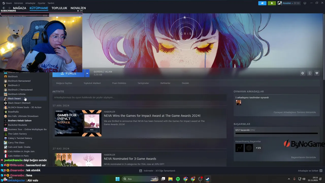Click friend avatar under Oynayan Arkadaşlar

[238, 102]
